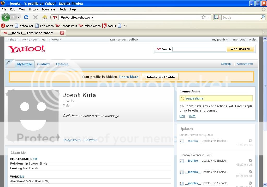Viewport: 267px width, 187px height.
Task: Reload the page with the refresh icon
Action: point(26,17)
